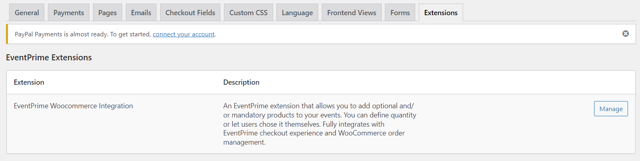This screenshot has width=640, height=161.
Task: Go to the Pages tab
Action: point(107,13)
